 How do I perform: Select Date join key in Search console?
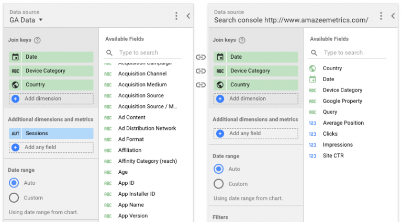tap(256, 57)
